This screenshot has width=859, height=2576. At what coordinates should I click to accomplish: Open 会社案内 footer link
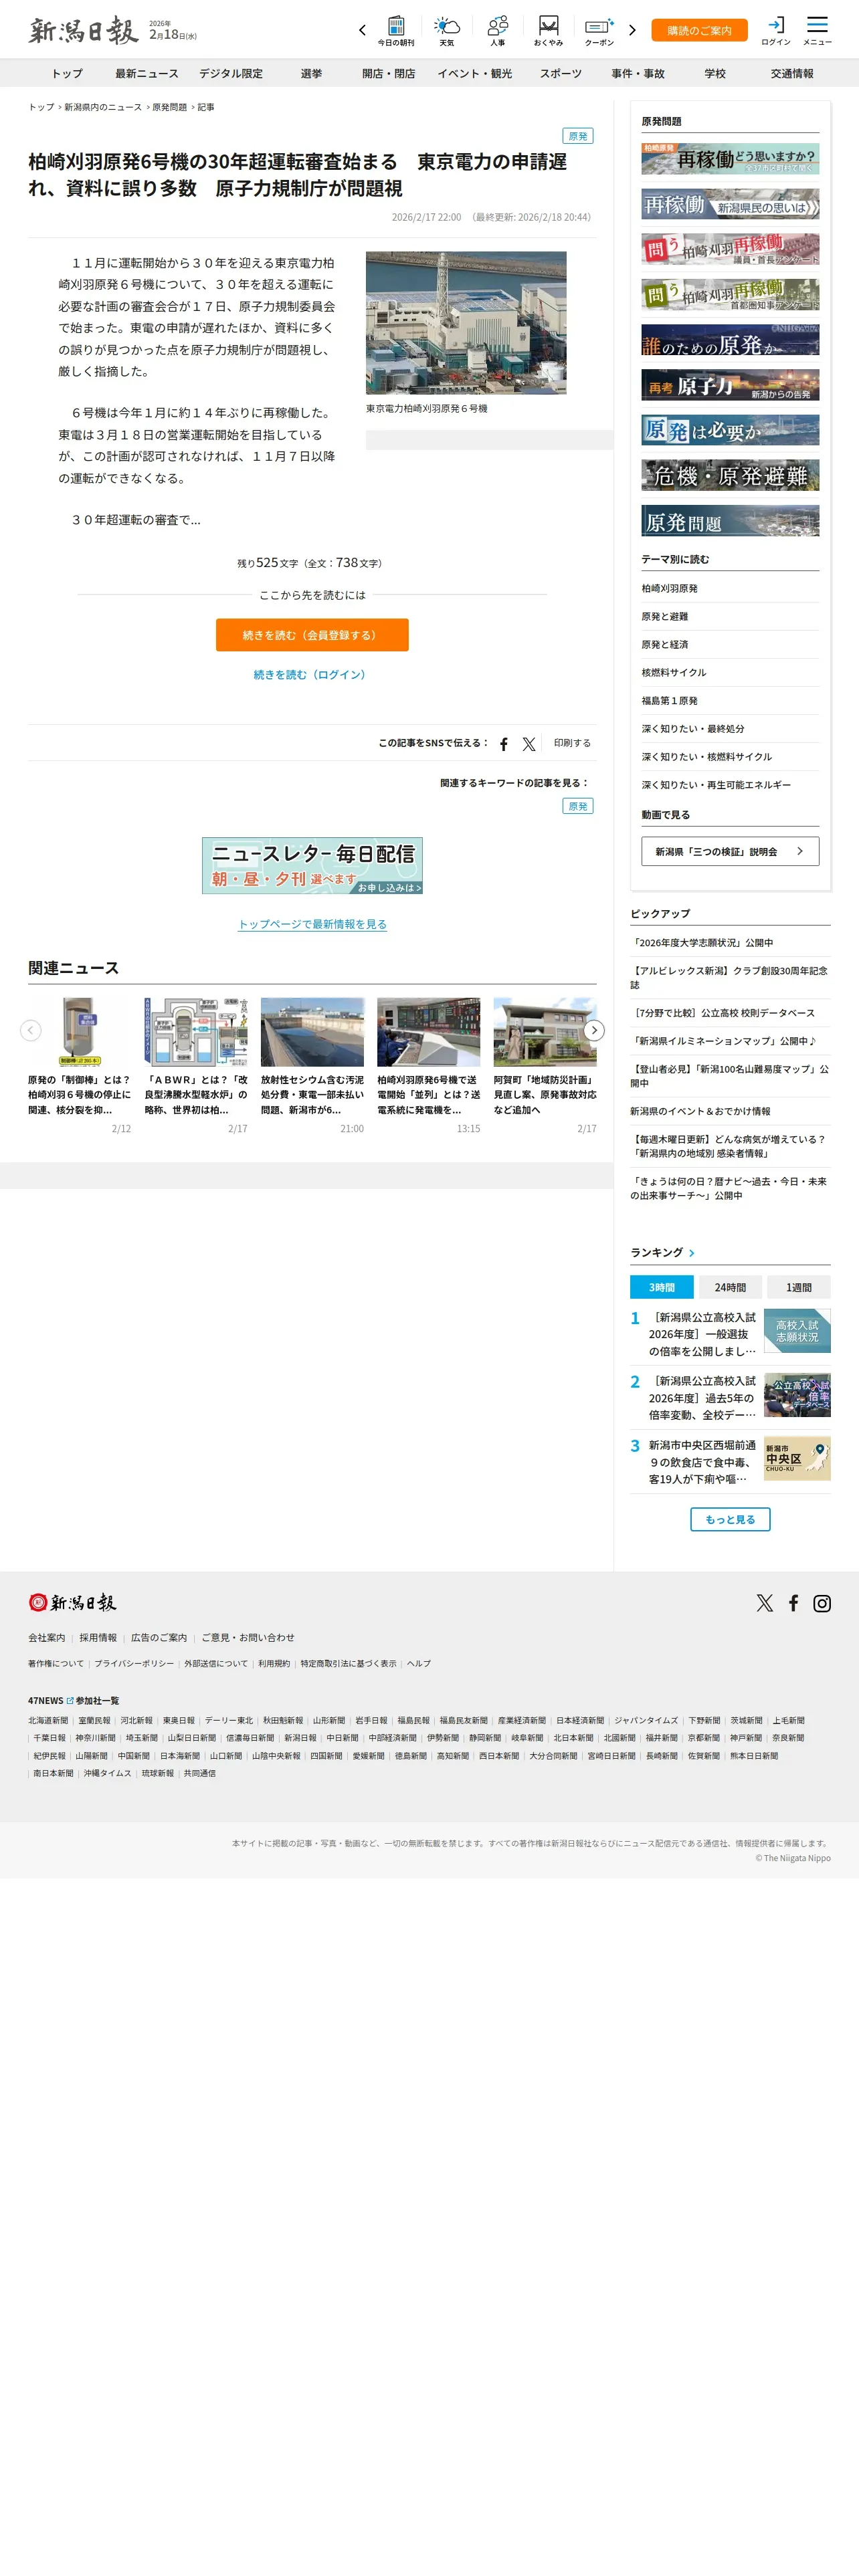click(46, 1638)
